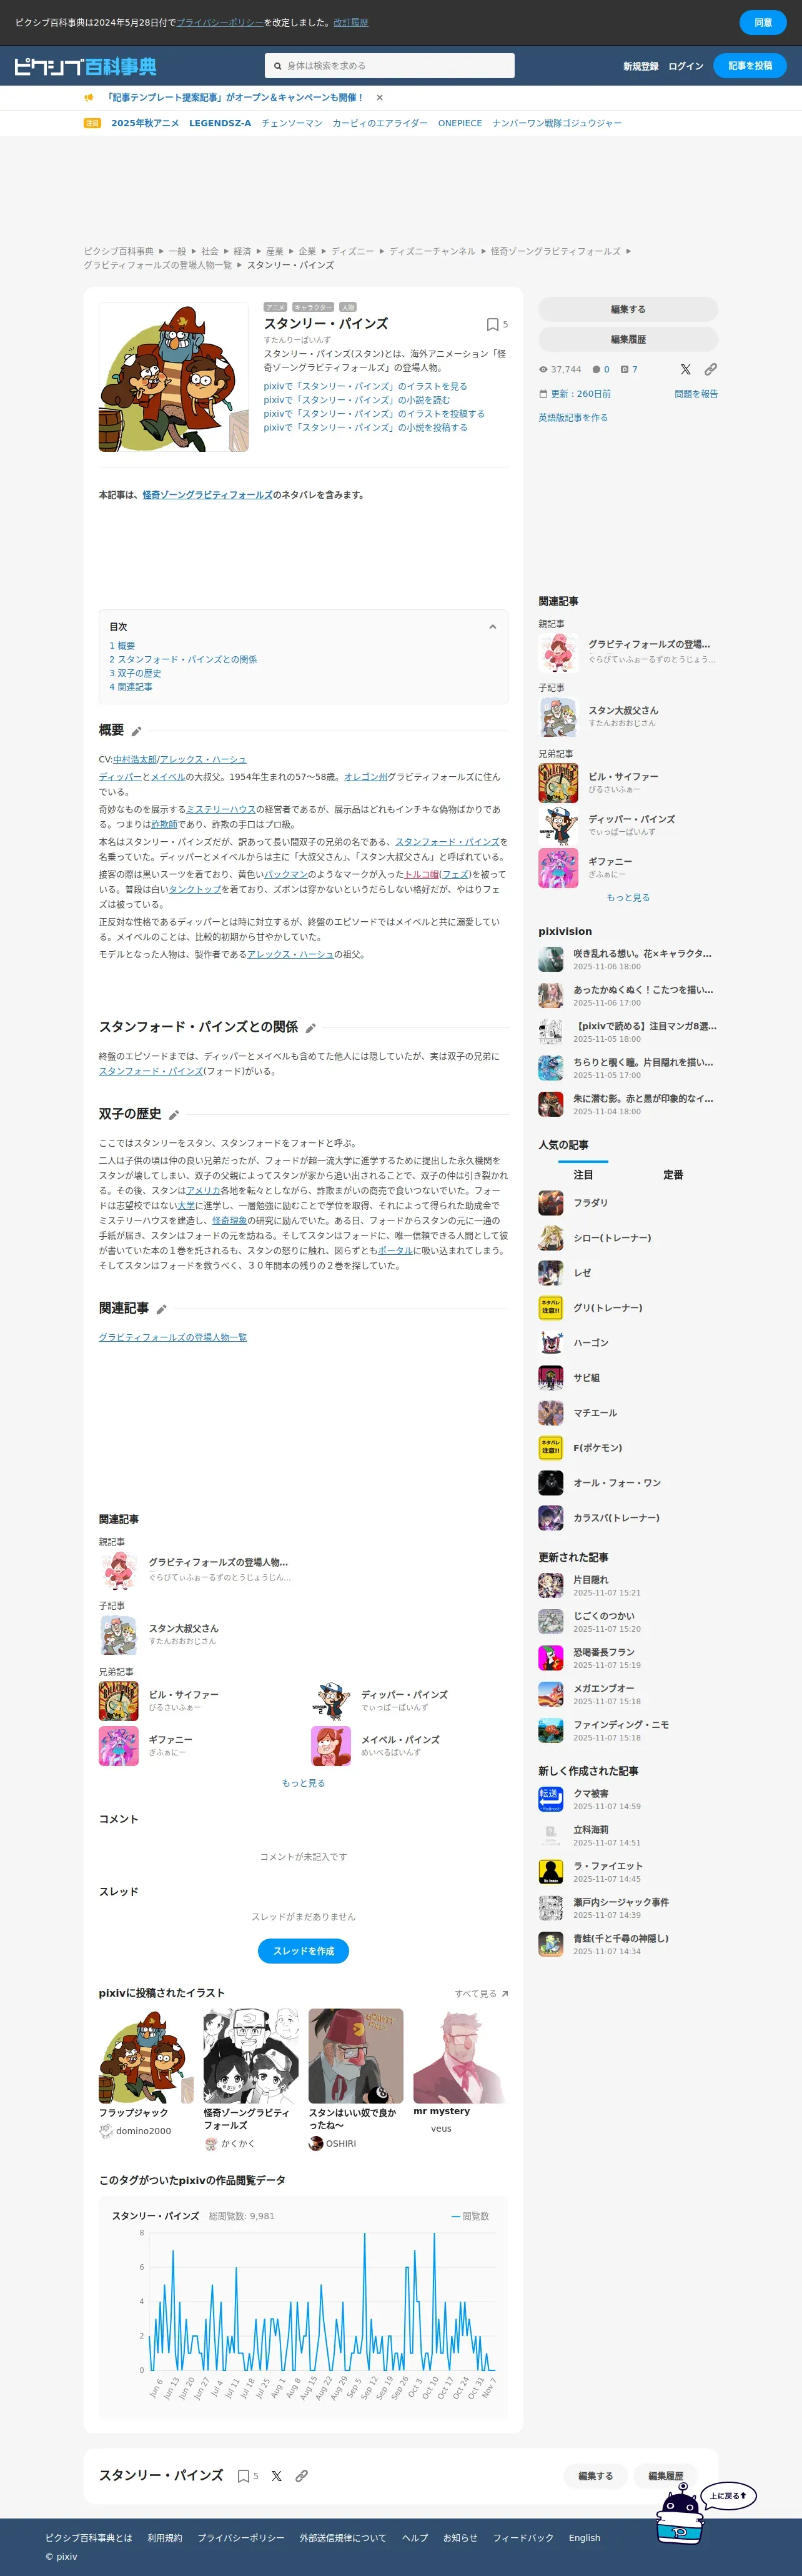This screenshot has width=802, height=2576.
Task: Open breadcrumb ディズニーチャンネル
Action: (x=432, y=251)
